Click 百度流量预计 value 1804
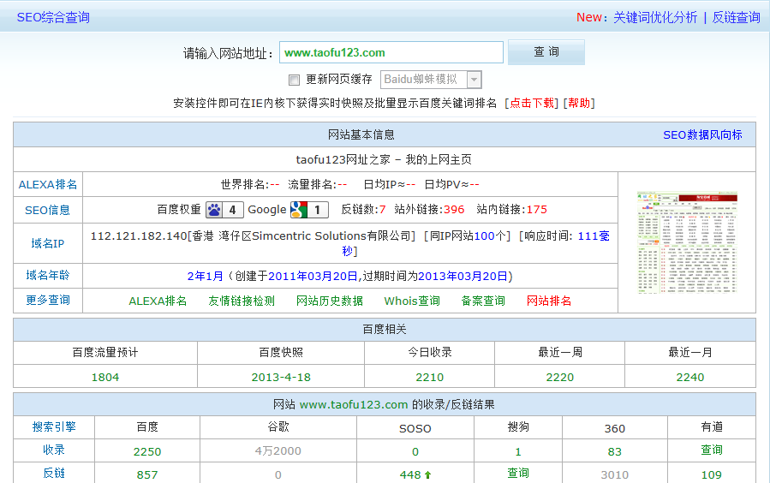The height and width of the screenshot is (483, 770). [x=105, y=378]
